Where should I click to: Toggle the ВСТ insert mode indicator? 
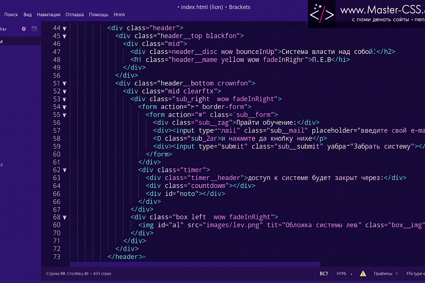(324, 274)
